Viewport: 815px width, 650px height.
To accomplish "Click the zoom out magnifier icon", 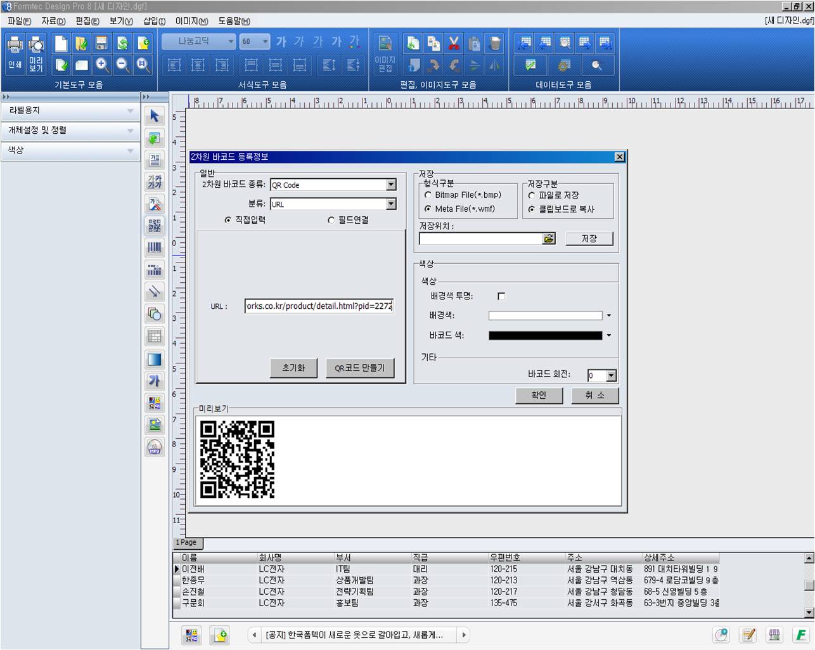I will [x=122, y=65].
